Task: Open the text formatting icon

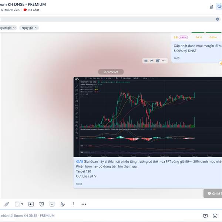Action: tap(63, 204)
